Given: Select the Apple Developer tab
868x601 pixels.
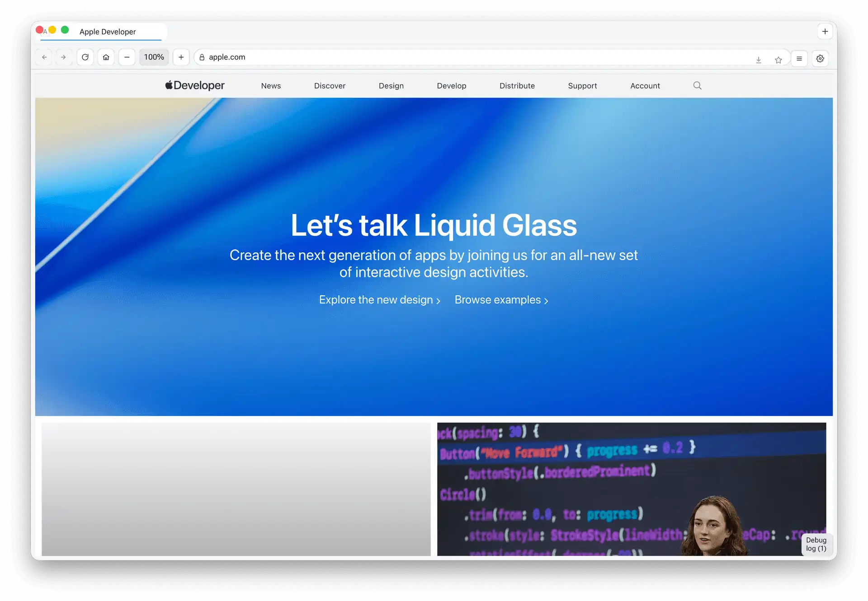Looking at the screenshot, I should point(108,32).
